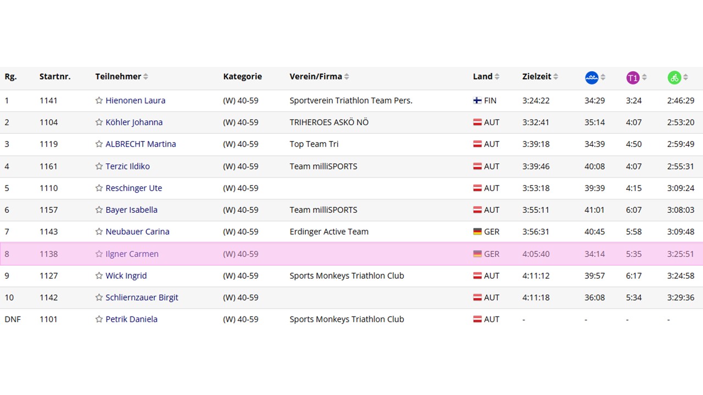This screenshot has height=395, width=703.
Task: Open Reschinger Ute's participant page
Action: click(x=133, y=188)
